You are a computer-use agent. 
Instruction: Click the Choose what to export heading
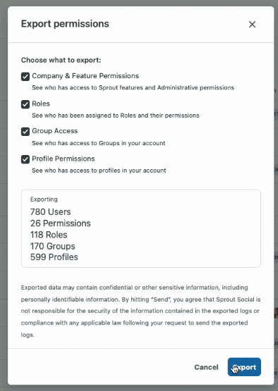tap(61, 60)
